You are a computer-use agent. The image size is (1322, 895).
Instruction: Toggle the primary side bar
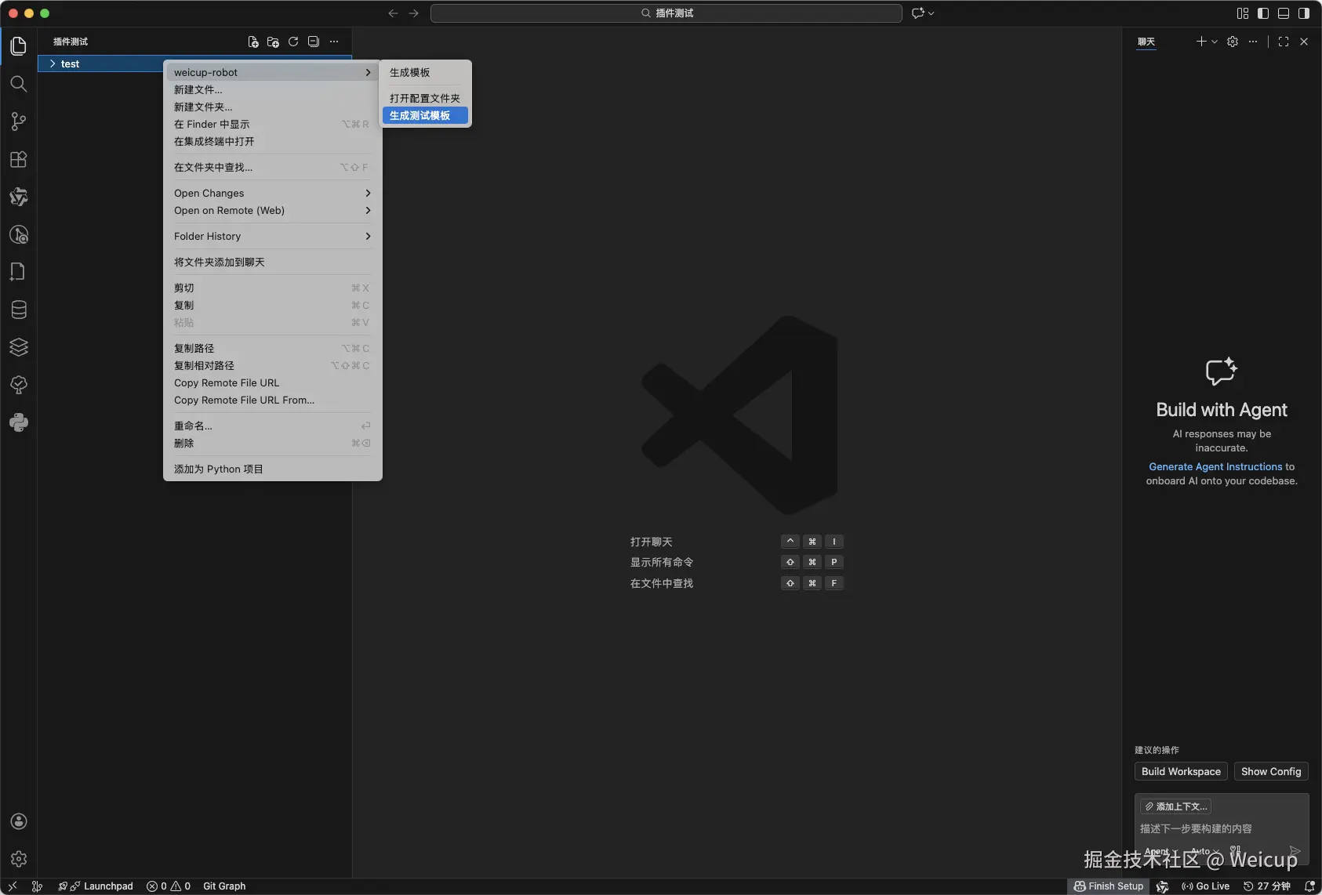coord(1263,13)
